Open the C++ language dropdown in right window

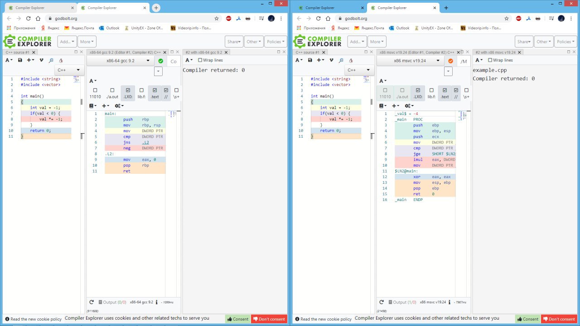359,70
